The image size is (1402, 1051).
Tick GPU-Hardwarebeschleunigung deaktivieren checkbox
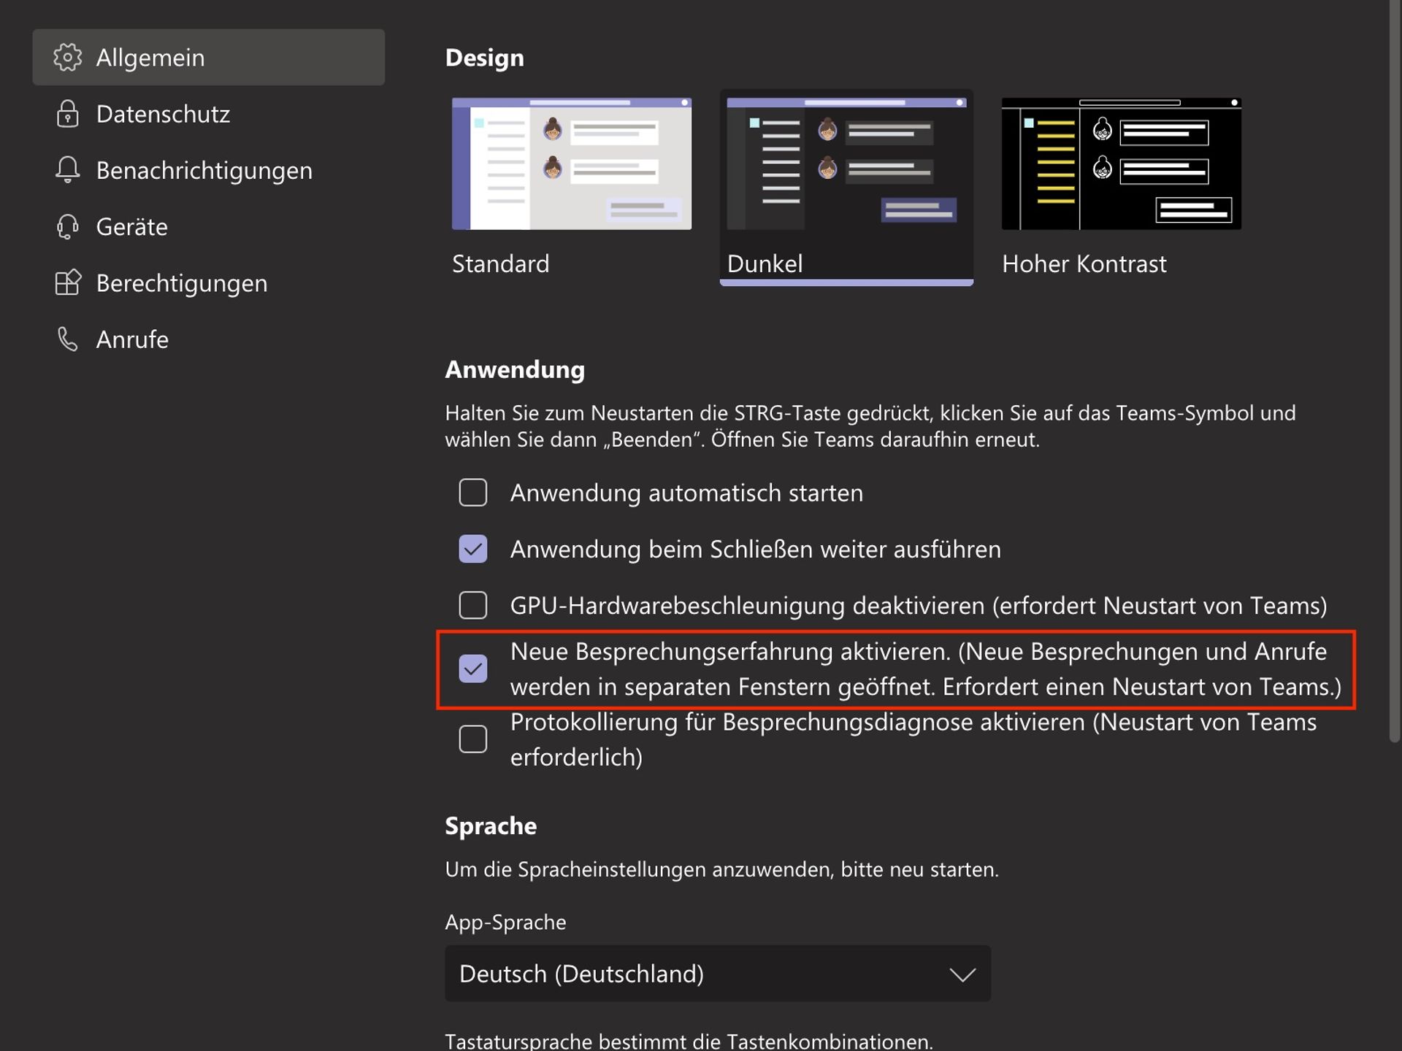point(472,605)
